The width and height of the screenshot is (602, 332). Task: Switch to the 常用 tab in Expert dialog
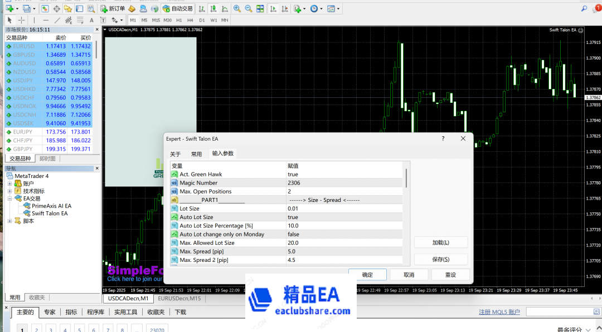(x=196, y=154)
